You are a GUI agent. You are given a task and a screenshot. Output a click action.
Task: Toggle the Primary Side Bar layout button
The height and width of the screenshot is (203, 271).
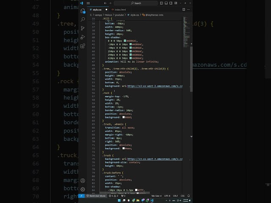161,3
